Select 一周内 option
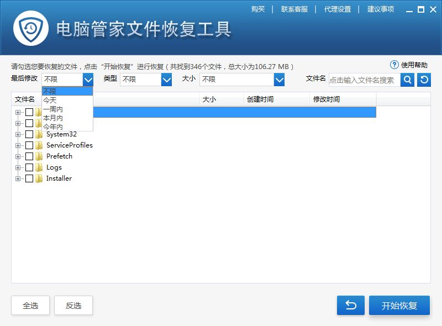This screenshot has height=326, width=442. [67, 109]
